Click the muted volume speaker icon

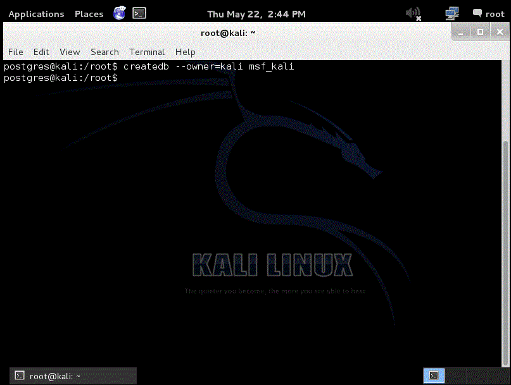pos(413,14)
